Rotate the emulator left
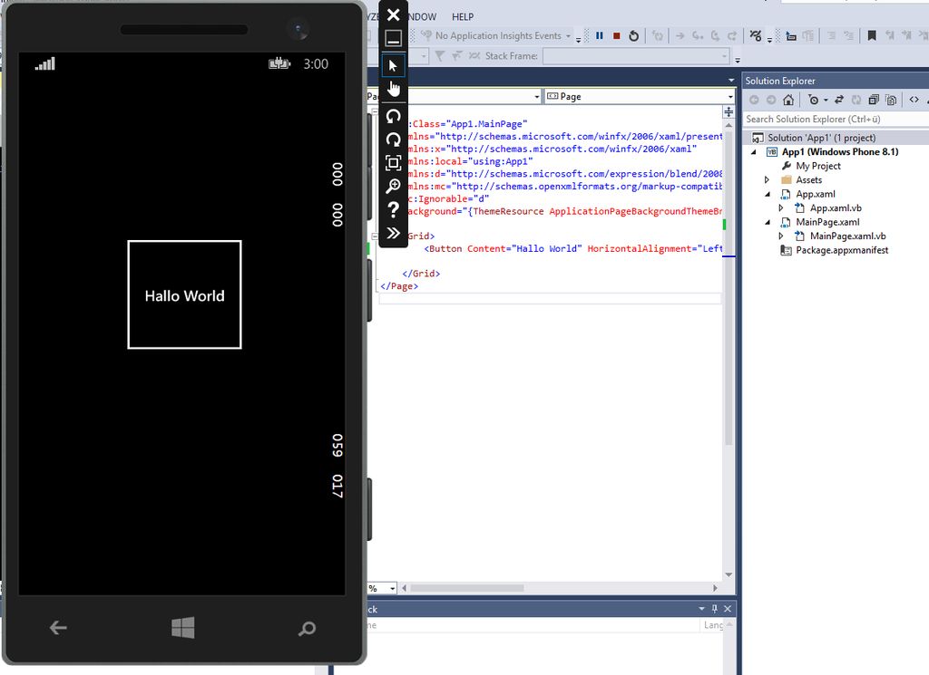Image resolution: width=929 pixels, height=675 pixels. pyautogui.click(x=393, y=115)
